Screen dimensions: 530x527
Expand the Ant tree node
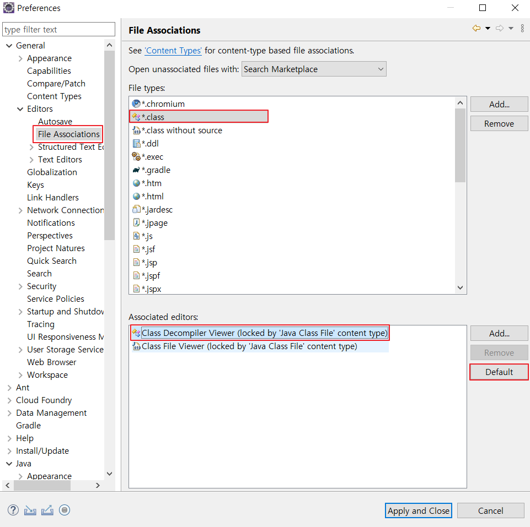[9, 388]
